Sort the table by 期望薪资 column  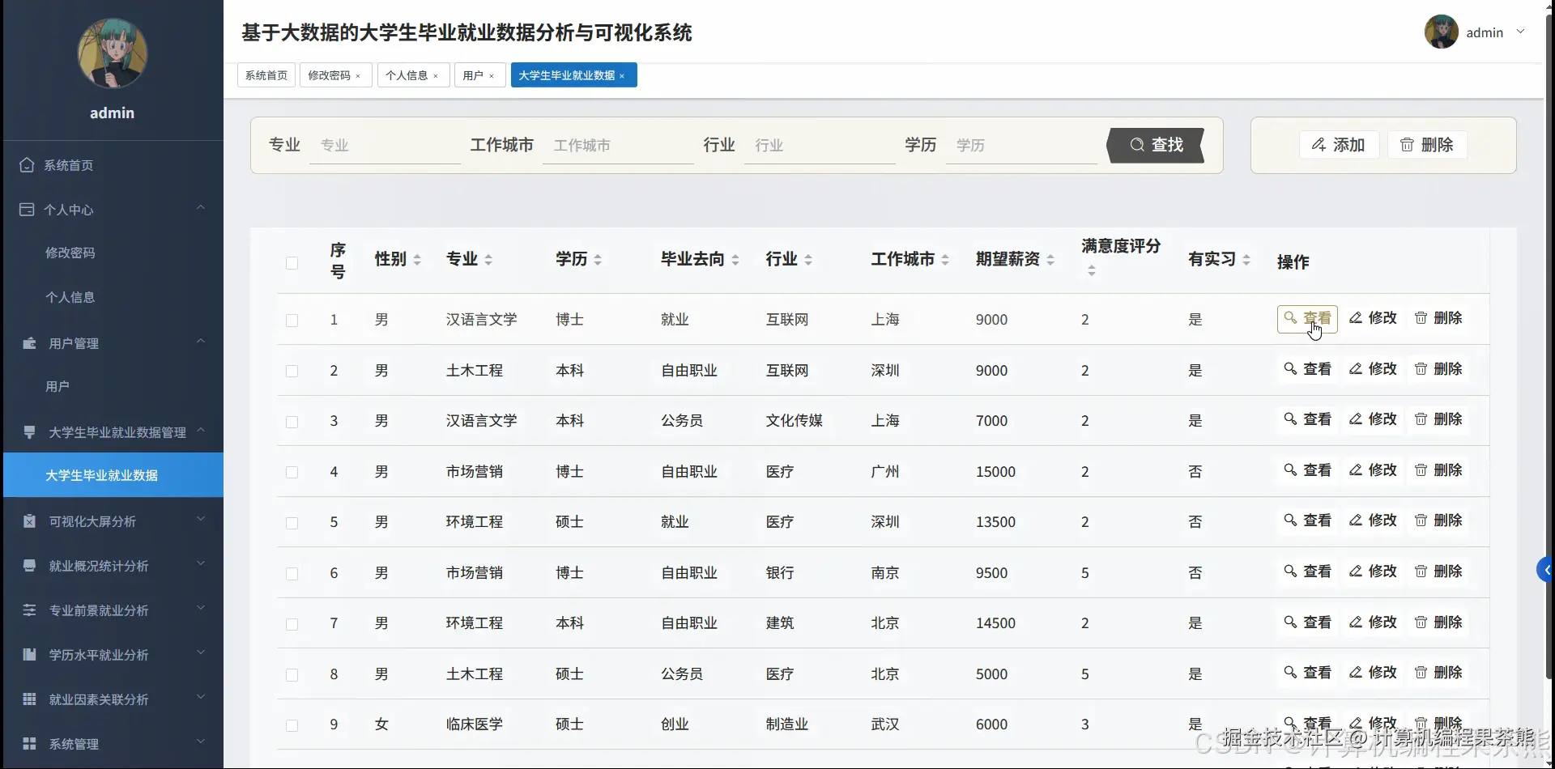coord(1050,260)
